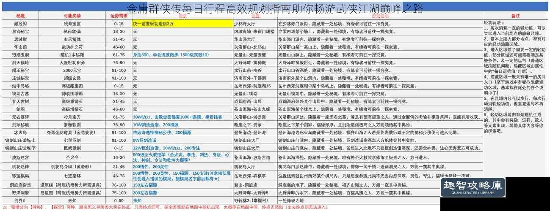Click the 圣火令 reward cell
Viewport: 550px width, 211px height.
(x=72, y=157)
